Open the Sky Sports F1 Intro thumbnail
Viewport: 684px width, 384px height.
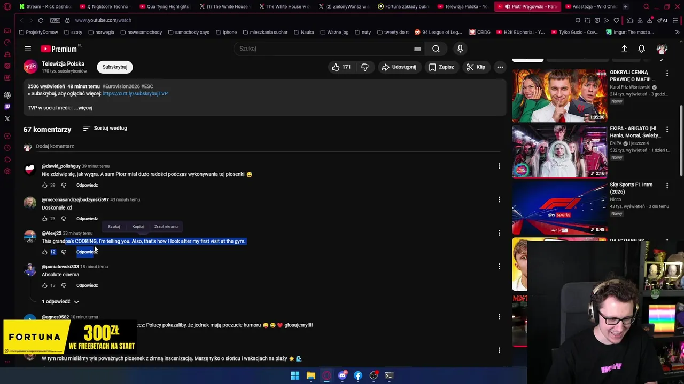[x=559, y=208]
